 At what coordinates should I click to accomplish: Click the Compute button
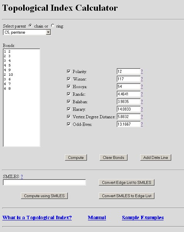tap(76, 157)
